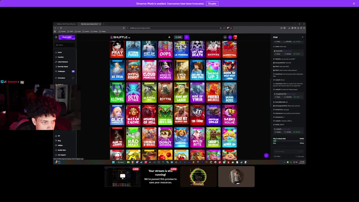Open the Twitch bookmarks folder
The width and height of the screenshot is (359, 202).
(70, 31)
